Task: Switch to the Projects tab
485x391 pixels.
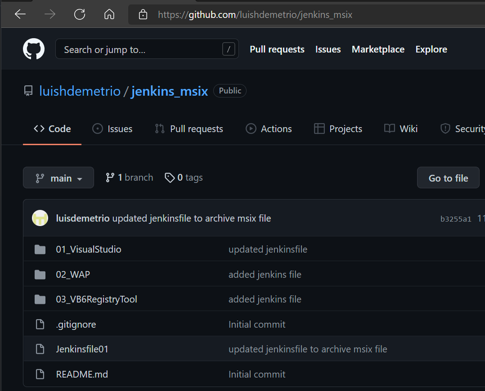Action: (x=338, y=129)
